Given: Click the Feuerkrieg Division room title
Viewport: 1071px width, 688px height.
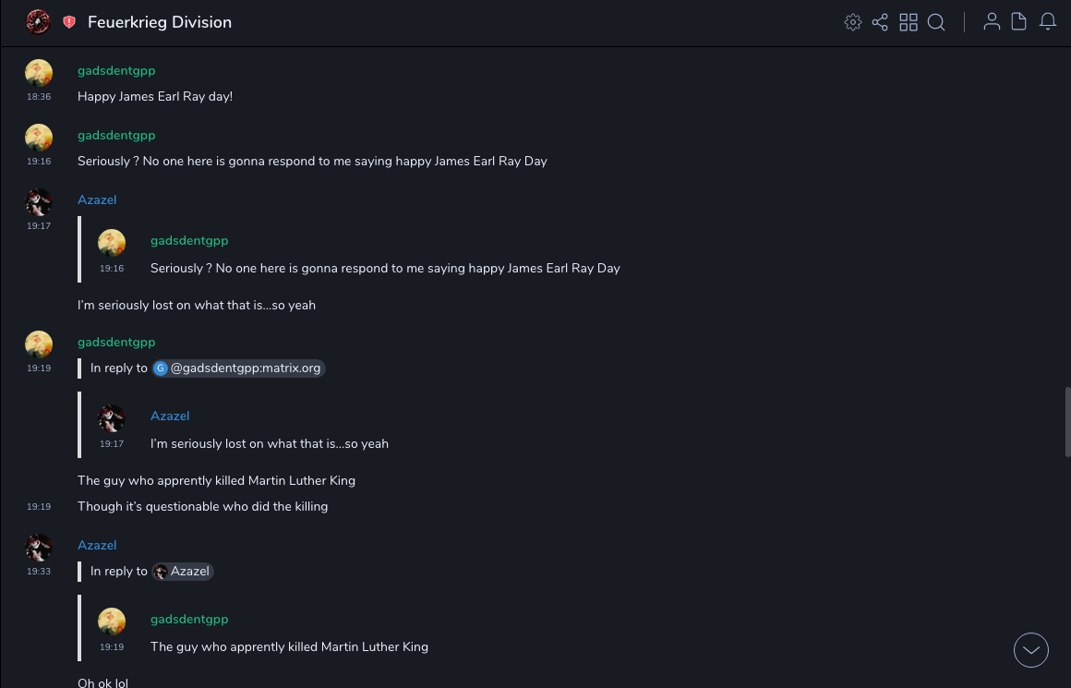Looking at the screenshot, I should (x=160, y=22).
